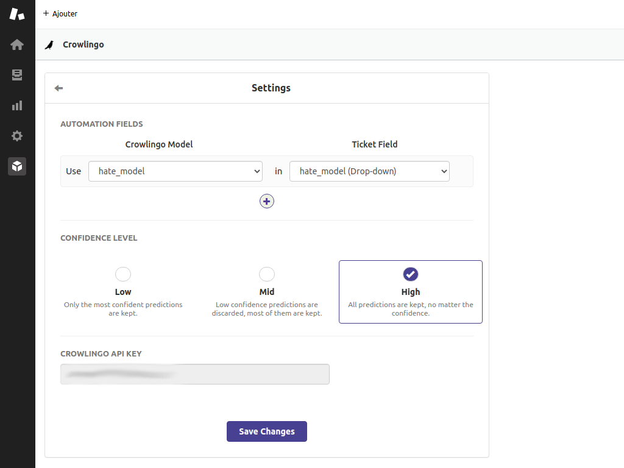Image resolution: width=624 pixels, height=468 pixels.
Task: Select the Apps cube icon in sidebar
Action: [17, 166]
